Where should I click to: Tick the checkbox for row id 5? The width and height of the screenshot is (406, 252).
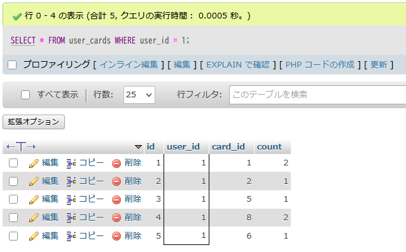(x=13, y=236)
